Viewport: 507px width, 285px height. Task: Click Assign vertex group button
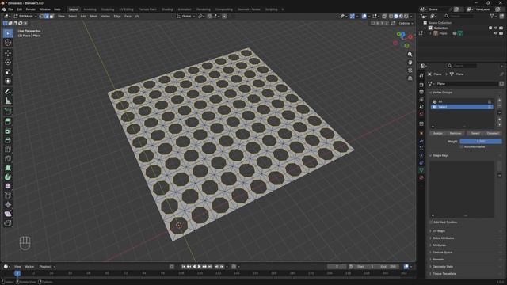click(x=438, y=133)
